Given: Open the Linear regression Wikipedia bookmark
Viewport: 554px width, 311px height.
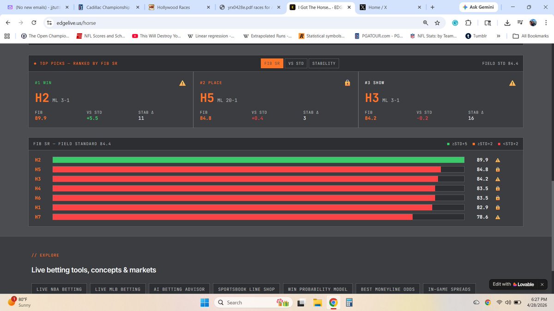Looking at the screenshot, I should tap(211, 36).
